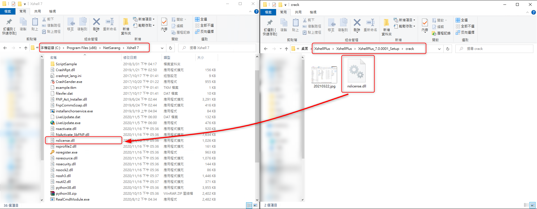Click Cut (剪下) in Xshell 7 ribbon
This screenshot has width=537, height=209.
[x=48, y=19]
